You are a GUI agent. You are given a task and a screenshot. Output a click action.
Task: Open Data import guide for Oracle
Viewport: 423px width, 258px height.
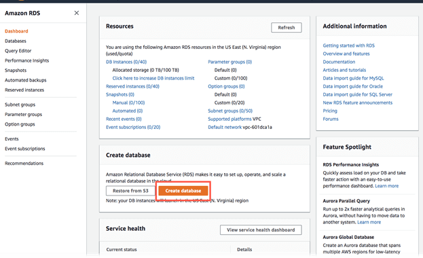[x=352, y=86]
